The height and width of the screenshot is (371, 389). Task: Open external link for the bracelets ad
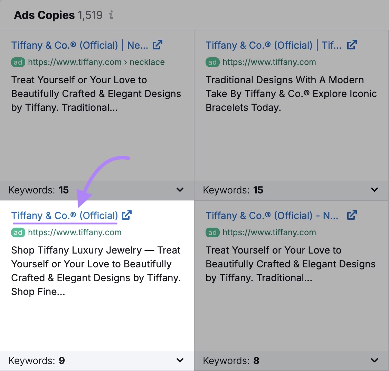pos(352,45)
